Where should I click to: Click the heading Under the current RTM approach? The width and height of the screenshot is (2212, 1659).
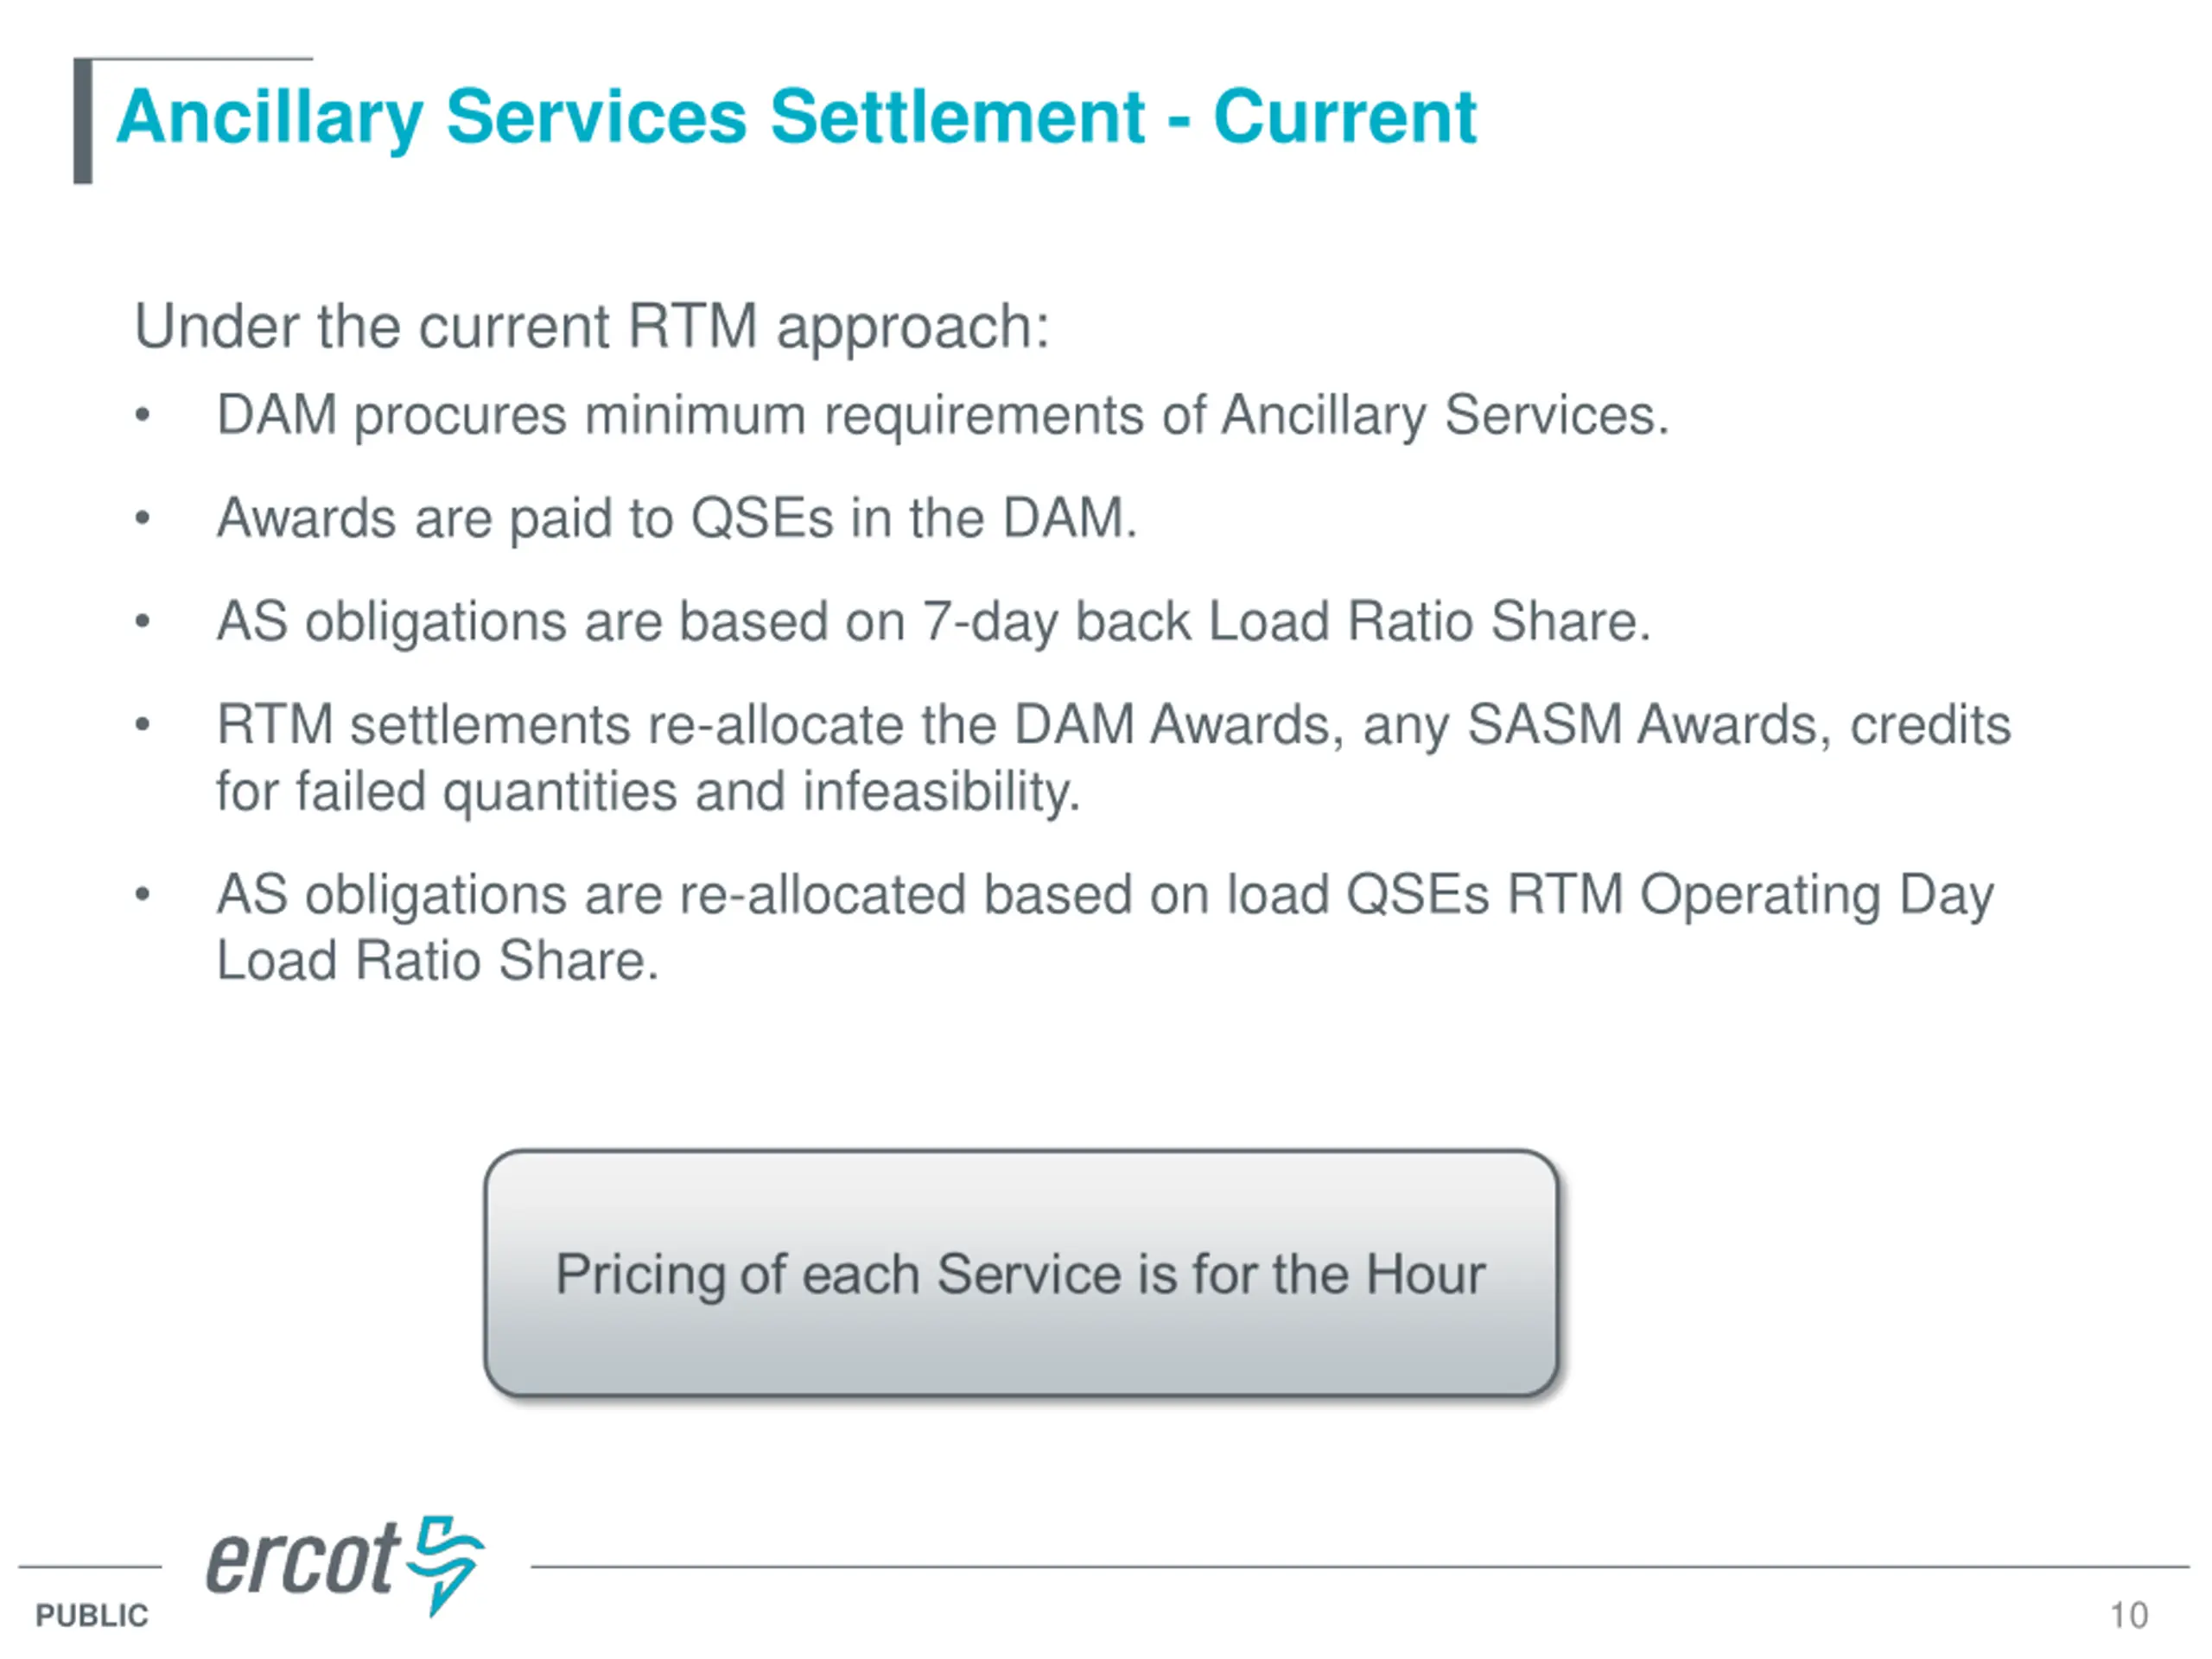tap(592, 327)
